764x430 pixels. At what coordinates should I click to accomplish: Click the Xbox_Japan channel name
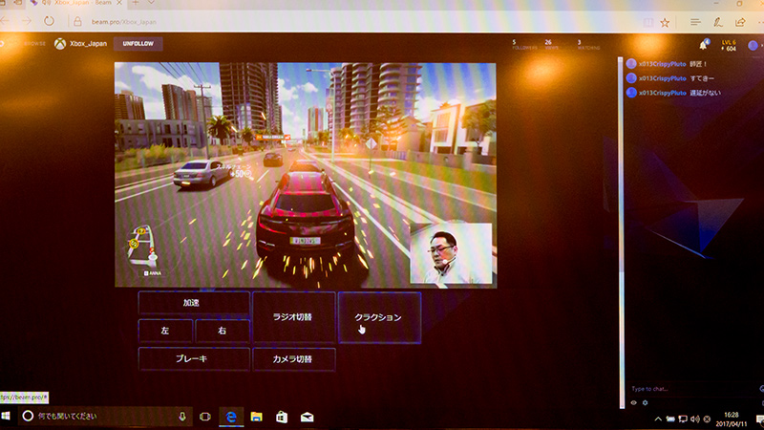[88, 44]
